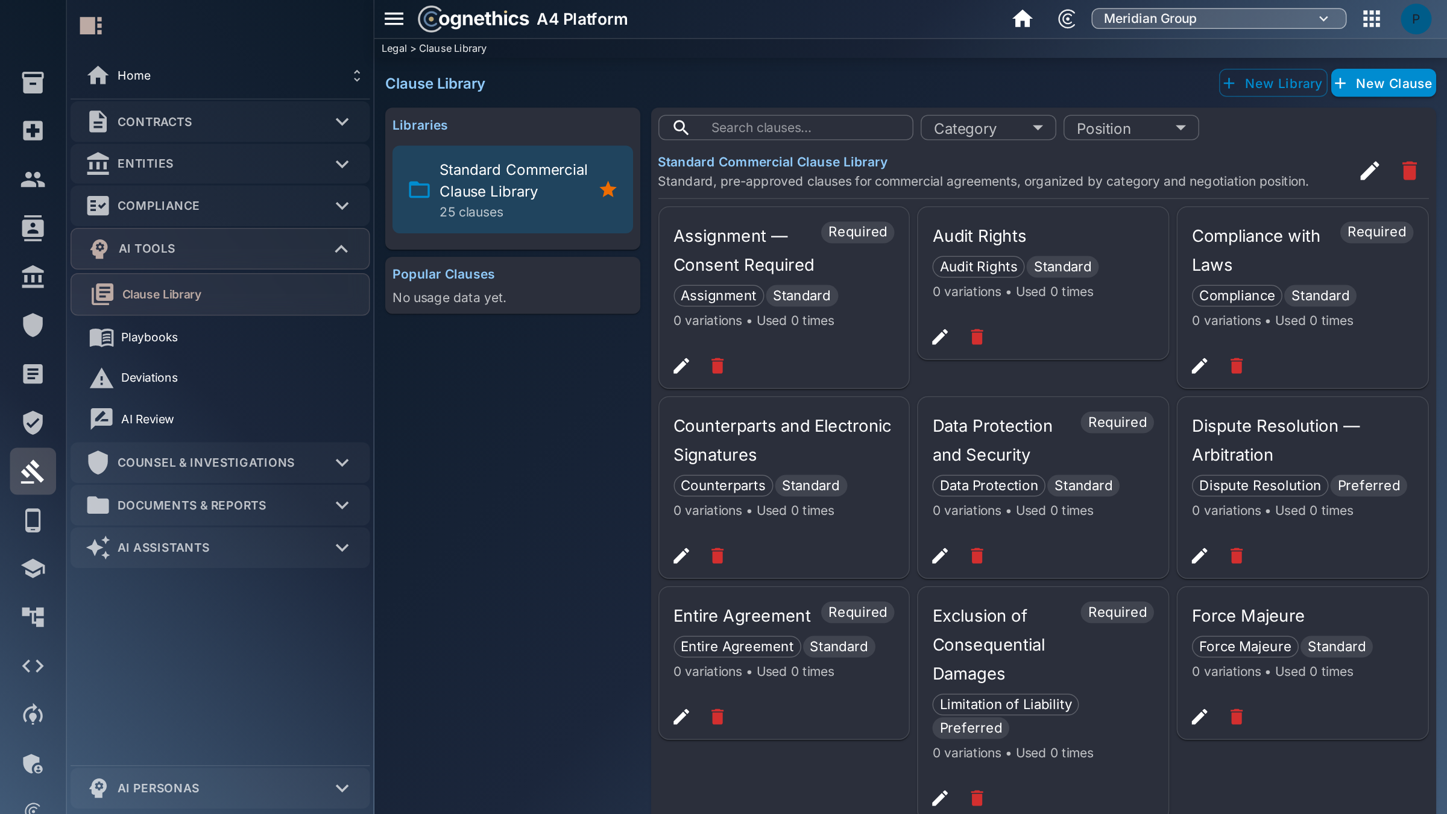
Task: Click the Force Majeure category tag
Action: [x=1244, y=646]
